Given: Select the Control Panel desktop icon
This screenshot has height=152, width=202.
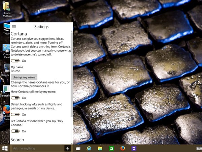Looking at the screenshot, I should [x=6, y=51].
